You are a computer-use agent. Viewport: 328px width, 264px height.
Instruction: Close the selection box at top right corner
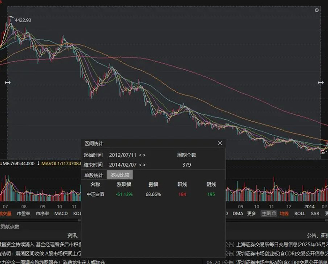tap(316, 9)
